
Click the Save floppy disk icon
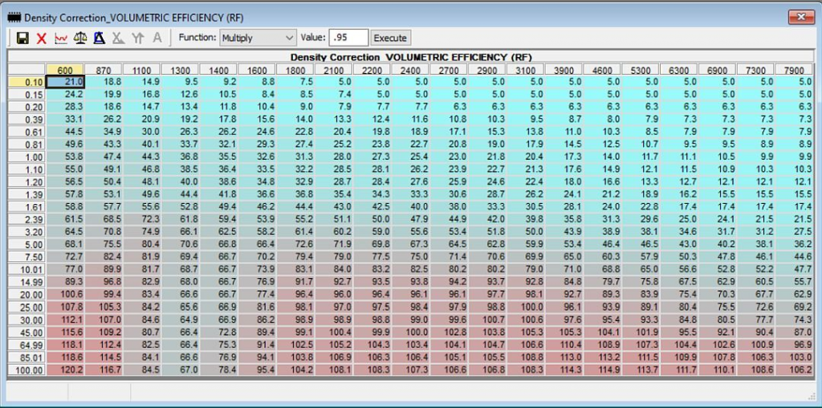[22, 38]
